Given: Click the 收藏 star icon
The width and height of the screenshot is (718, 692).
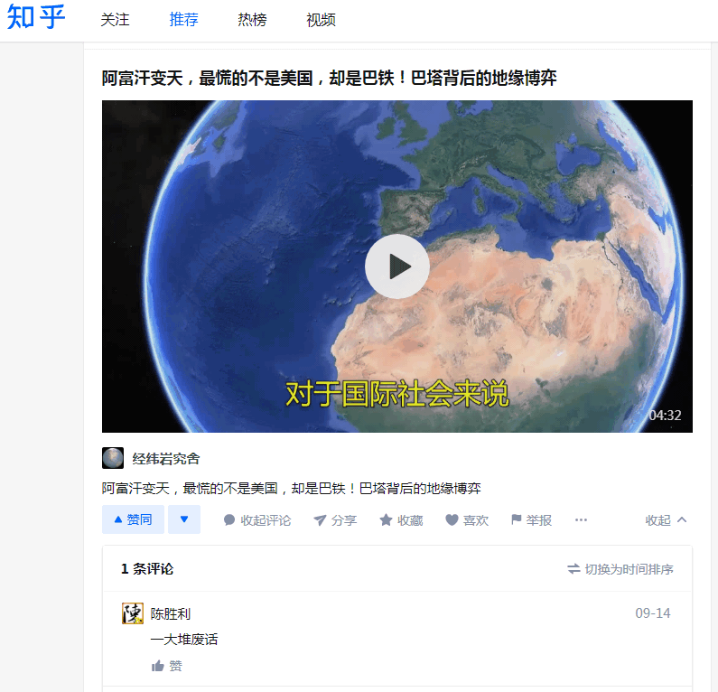Looking at the screenshot, I should [x=386, y=519].
